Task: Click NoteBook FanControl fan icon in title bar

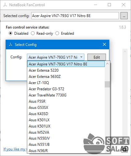Action: [5, 5]
